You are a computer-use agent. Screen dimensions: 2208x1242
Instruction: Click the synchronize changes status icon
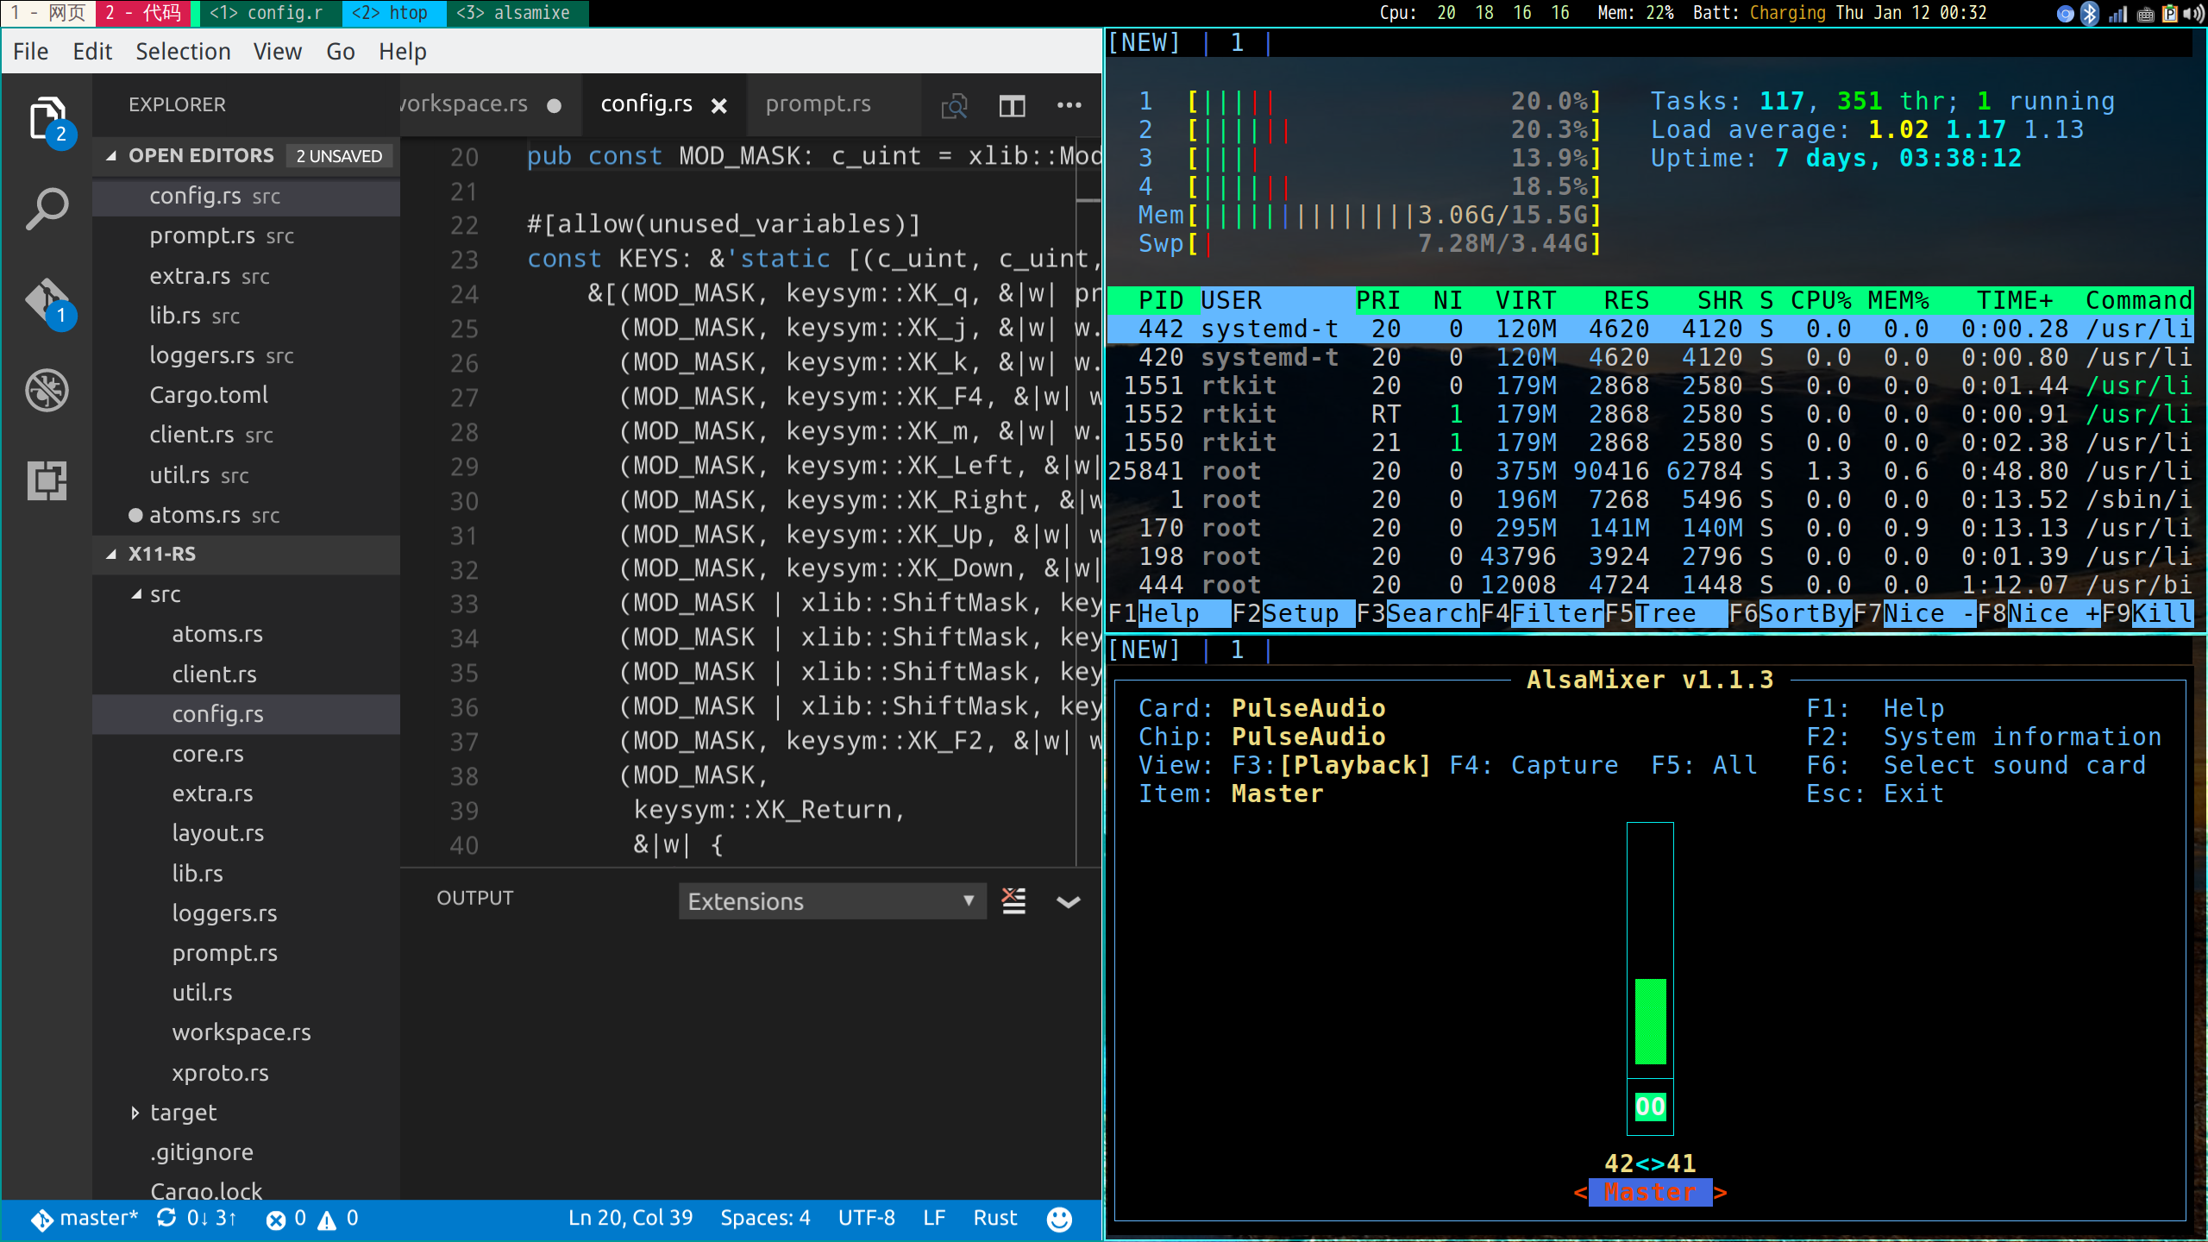[x=166, y=1218]
